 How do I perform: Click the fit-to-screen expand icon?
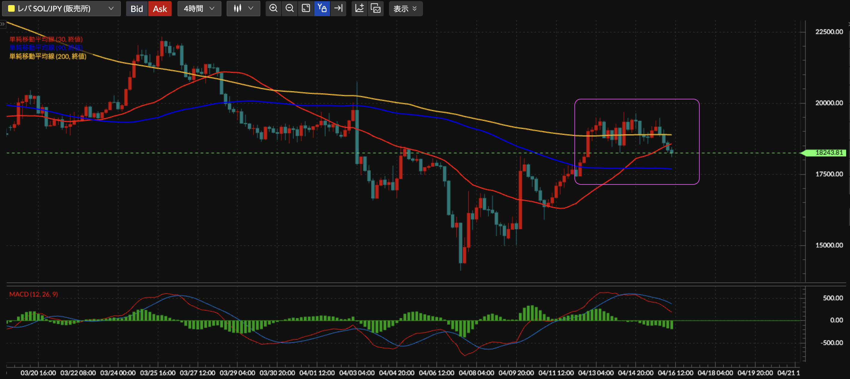pos(306,8)
